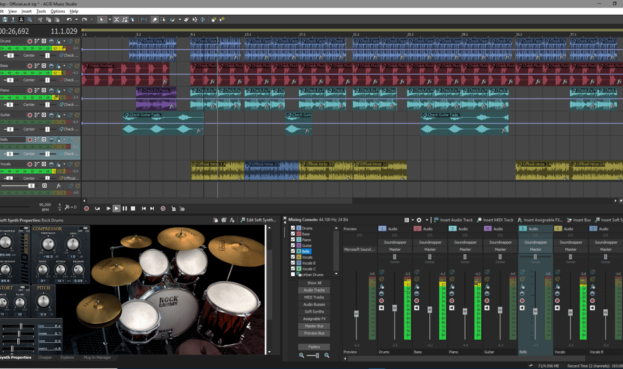Stop playback with the square button
This screenshot has height=369, width=623.
pyautogui.click(x=133, y=209)
